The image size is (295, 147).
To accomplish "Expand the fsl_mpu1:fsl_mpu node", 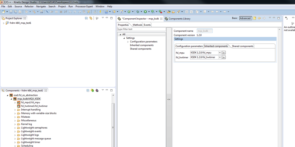I will tap(15, 103).
